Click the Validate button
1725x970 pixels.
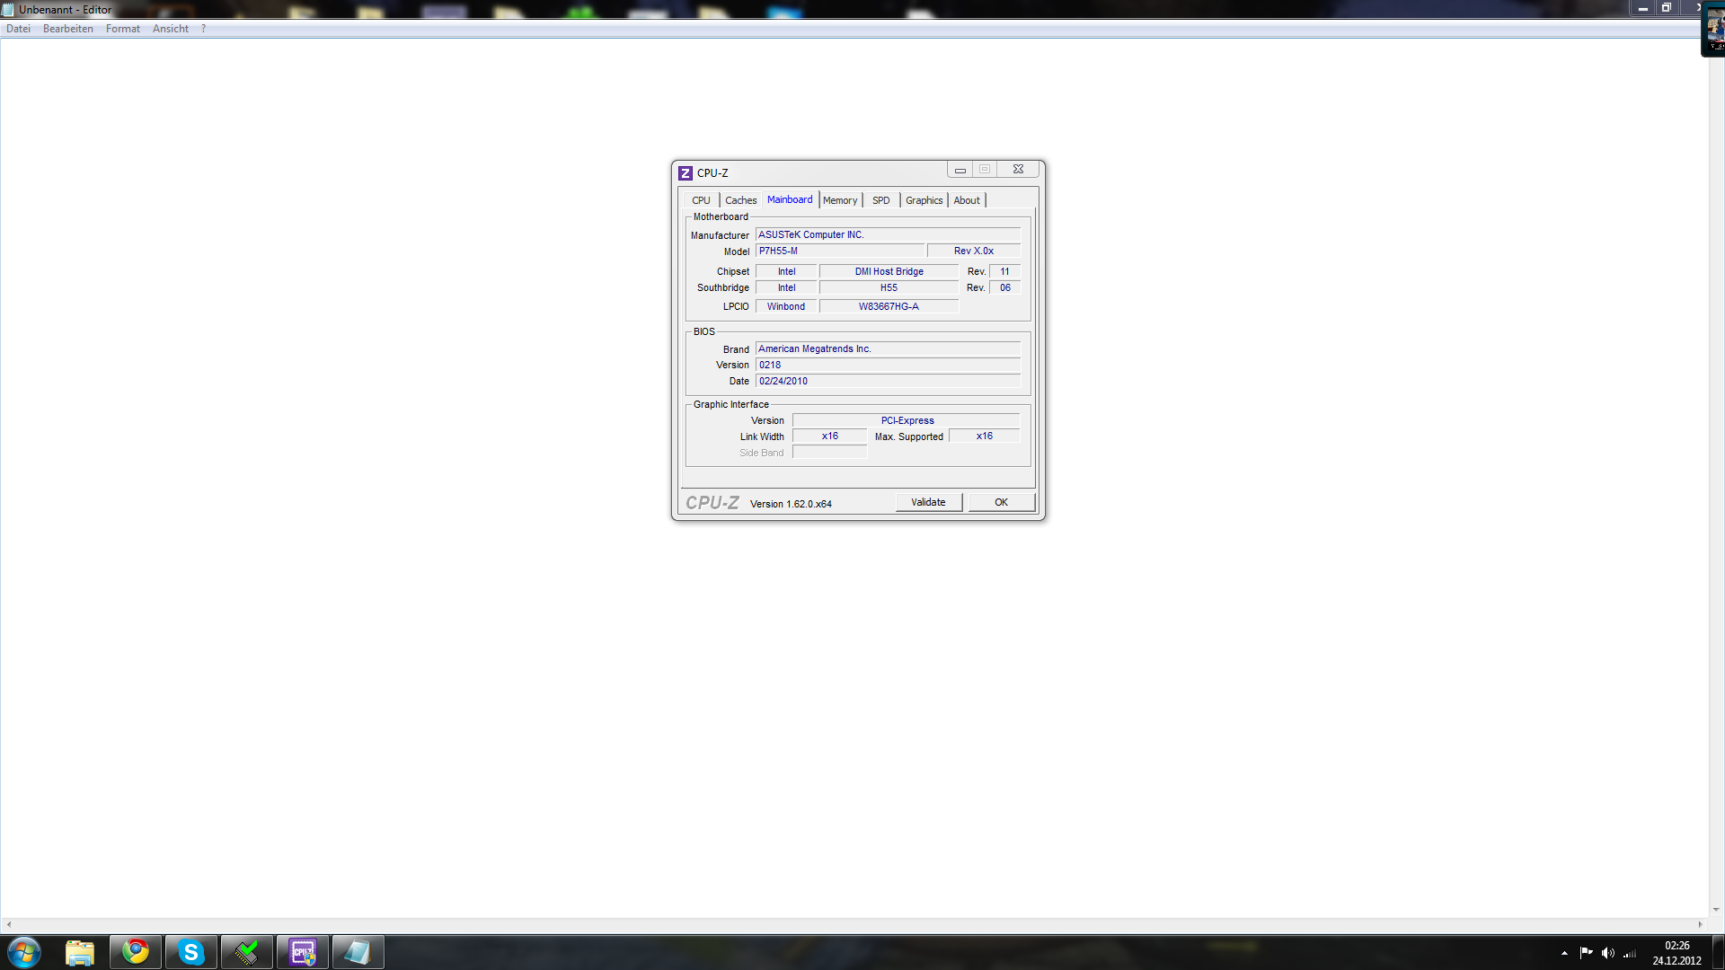pyautogui.click(x=928, y=502)
